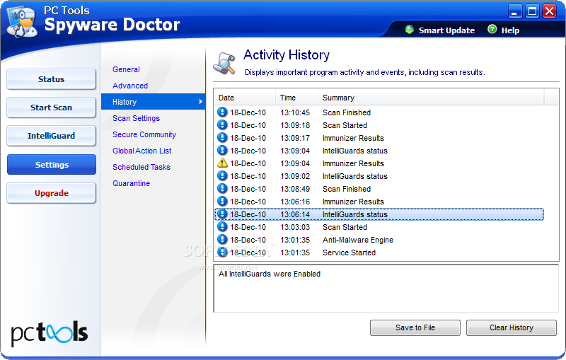Click info icon on 13:08:49 Scan Finished row
566x360 pixels.
tap(222, 188)
